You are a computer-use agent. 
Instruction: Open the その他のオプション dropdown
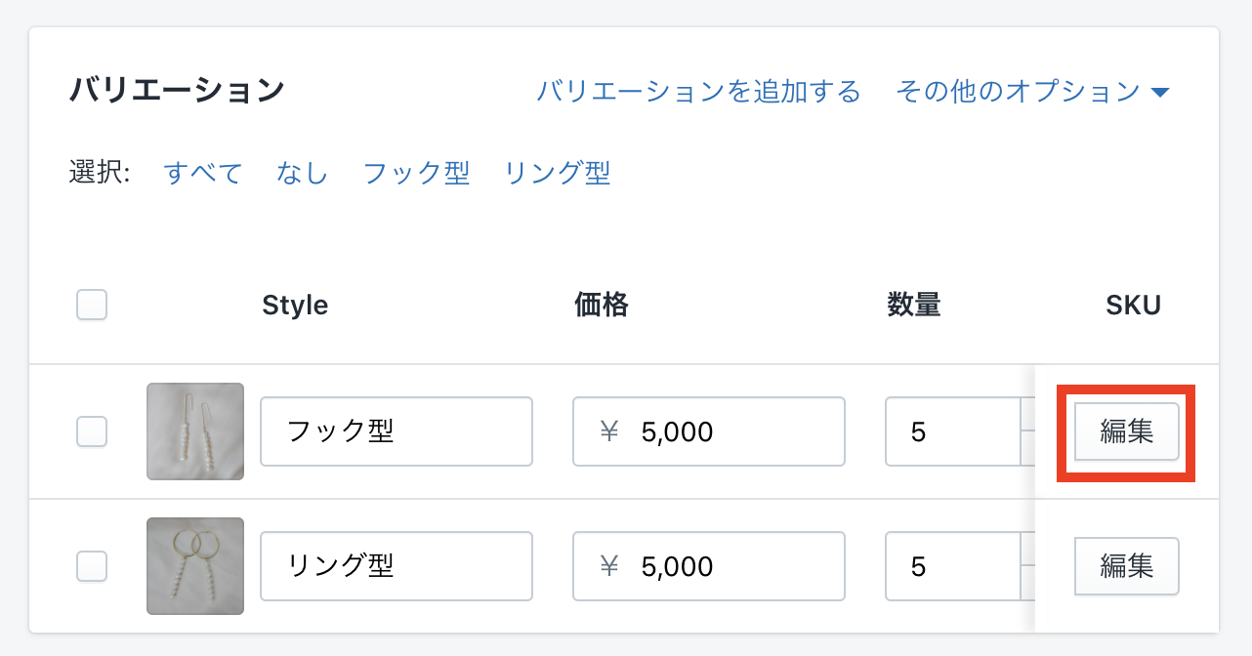(x=1031, y=92)
